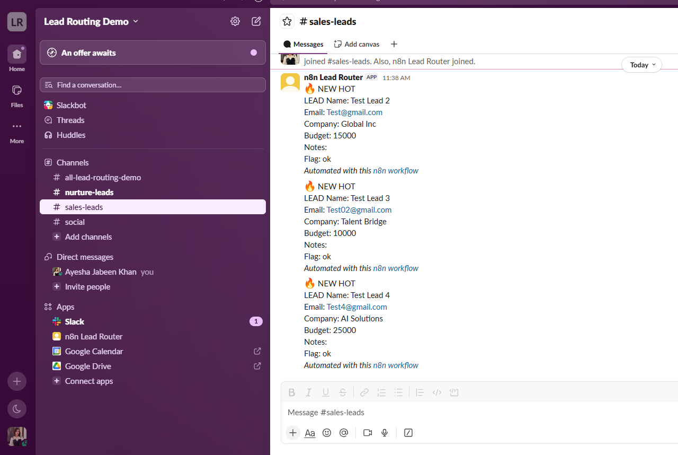The image size is (678, 455).
Task: Open Test4@gmail.com email link
Action: [x=357, y=307]
